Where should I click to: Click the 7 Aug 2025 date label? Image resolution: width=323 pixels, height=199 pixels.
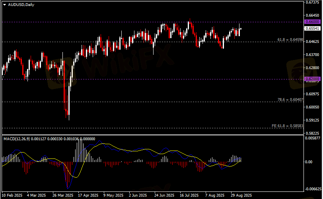pos(215,195)
